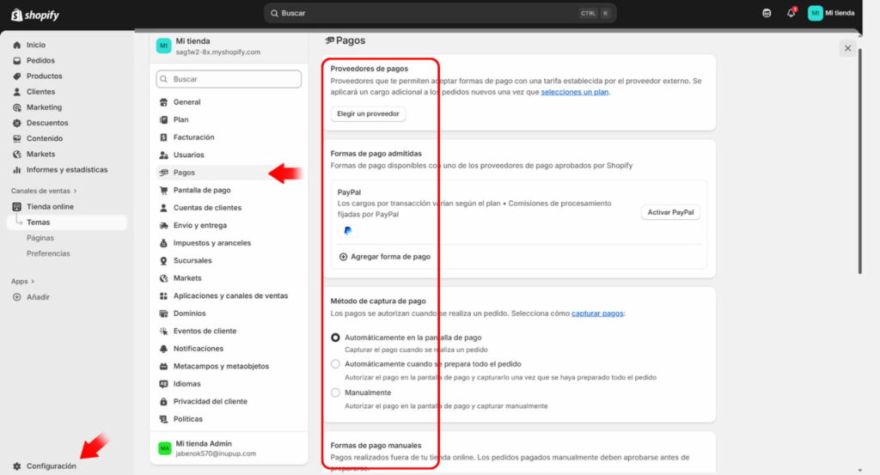Expand the Apps section chevron
The width and height of the screenshot is (880, 475).
[33, 281]
